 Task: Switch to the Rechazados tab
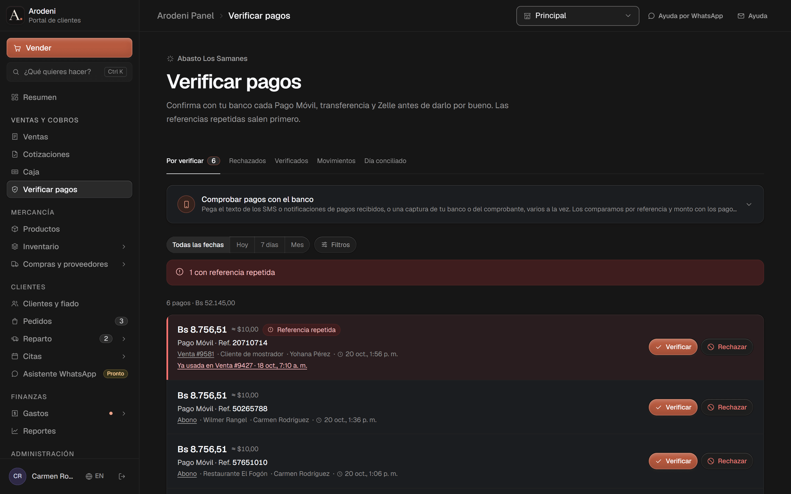pos(247,161)
